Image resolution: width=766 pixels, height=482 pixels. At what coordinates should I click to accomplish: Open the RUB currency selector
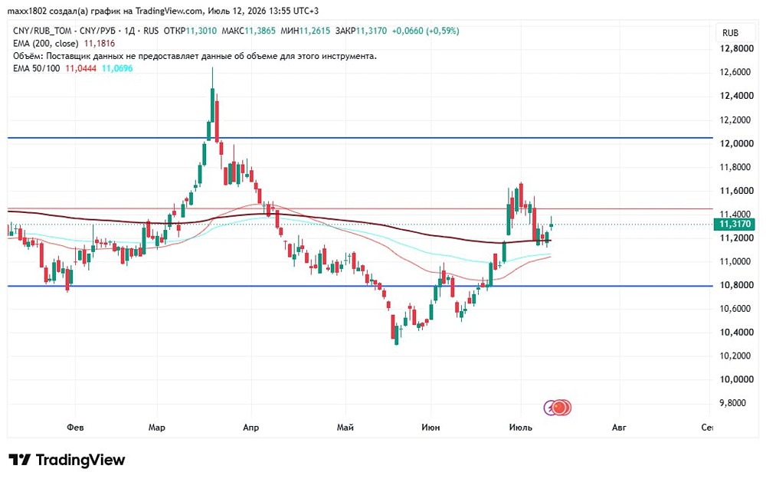(x=730, y=33)
